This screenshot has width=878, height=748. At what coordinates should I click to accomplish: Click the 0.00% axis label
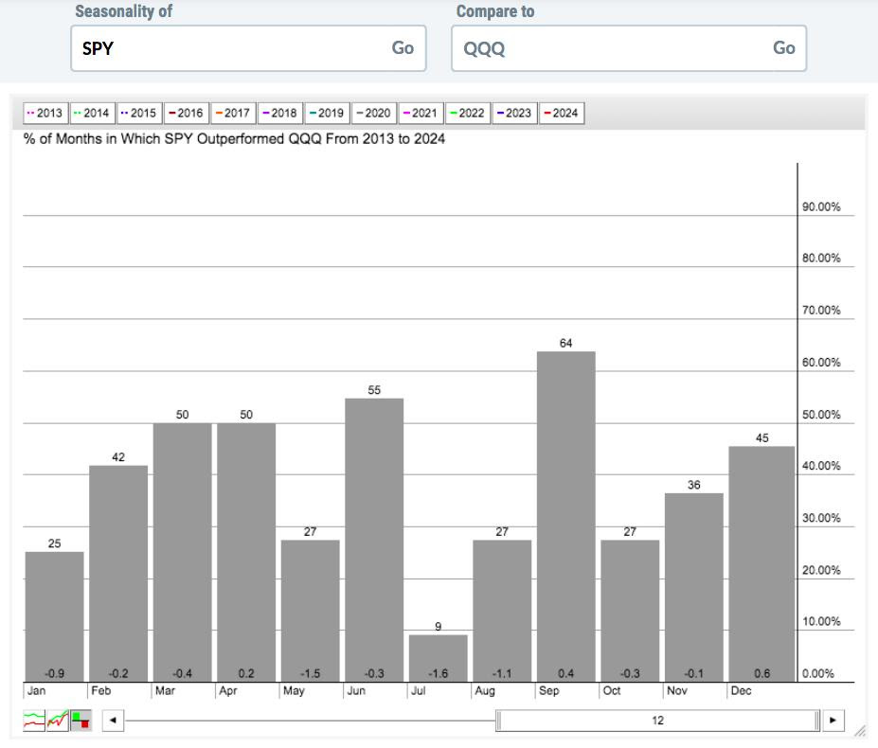[818, 673]
